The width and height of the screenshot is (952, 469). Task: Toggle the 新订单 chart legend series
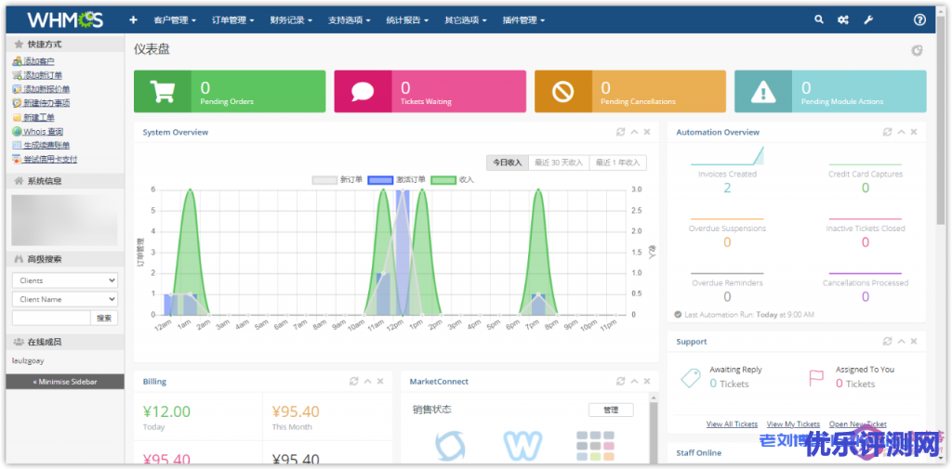(x=337, y=179)
